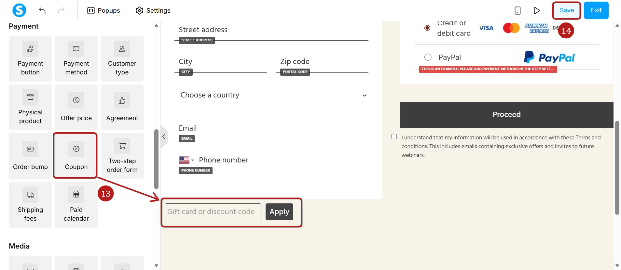The height and width of the screenshot is (270, 621).
Task: Click the Payment section heading
Action: coord(23,26)
